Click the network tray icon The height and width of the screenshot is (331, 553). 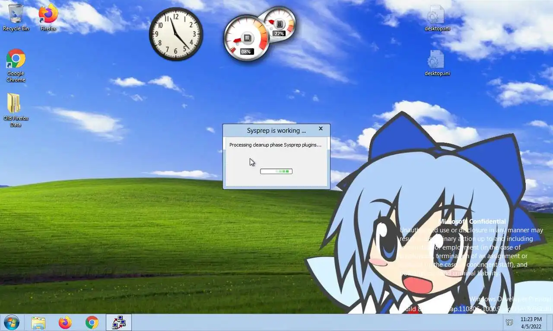click(x=509, y=322)
